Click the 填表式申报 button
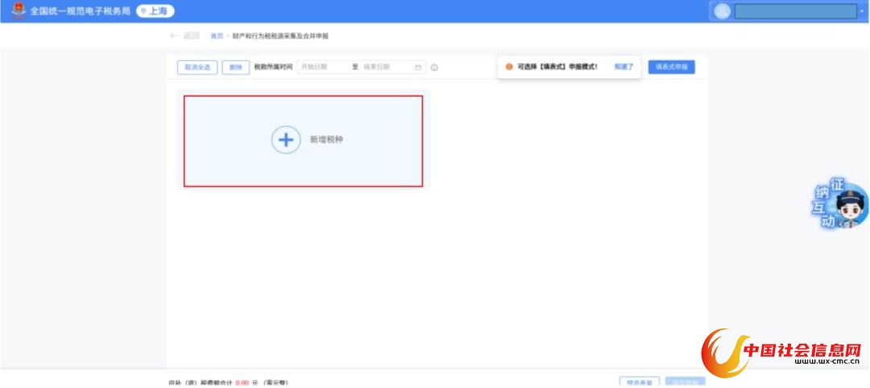870x388 pixels. tap(671, 67)
